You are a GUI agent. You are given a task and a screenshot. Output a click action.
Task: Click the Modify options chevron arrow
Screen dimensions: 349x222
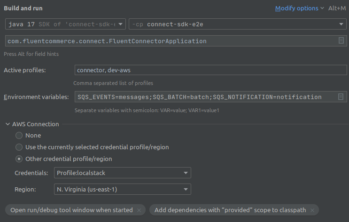[322, 8]
